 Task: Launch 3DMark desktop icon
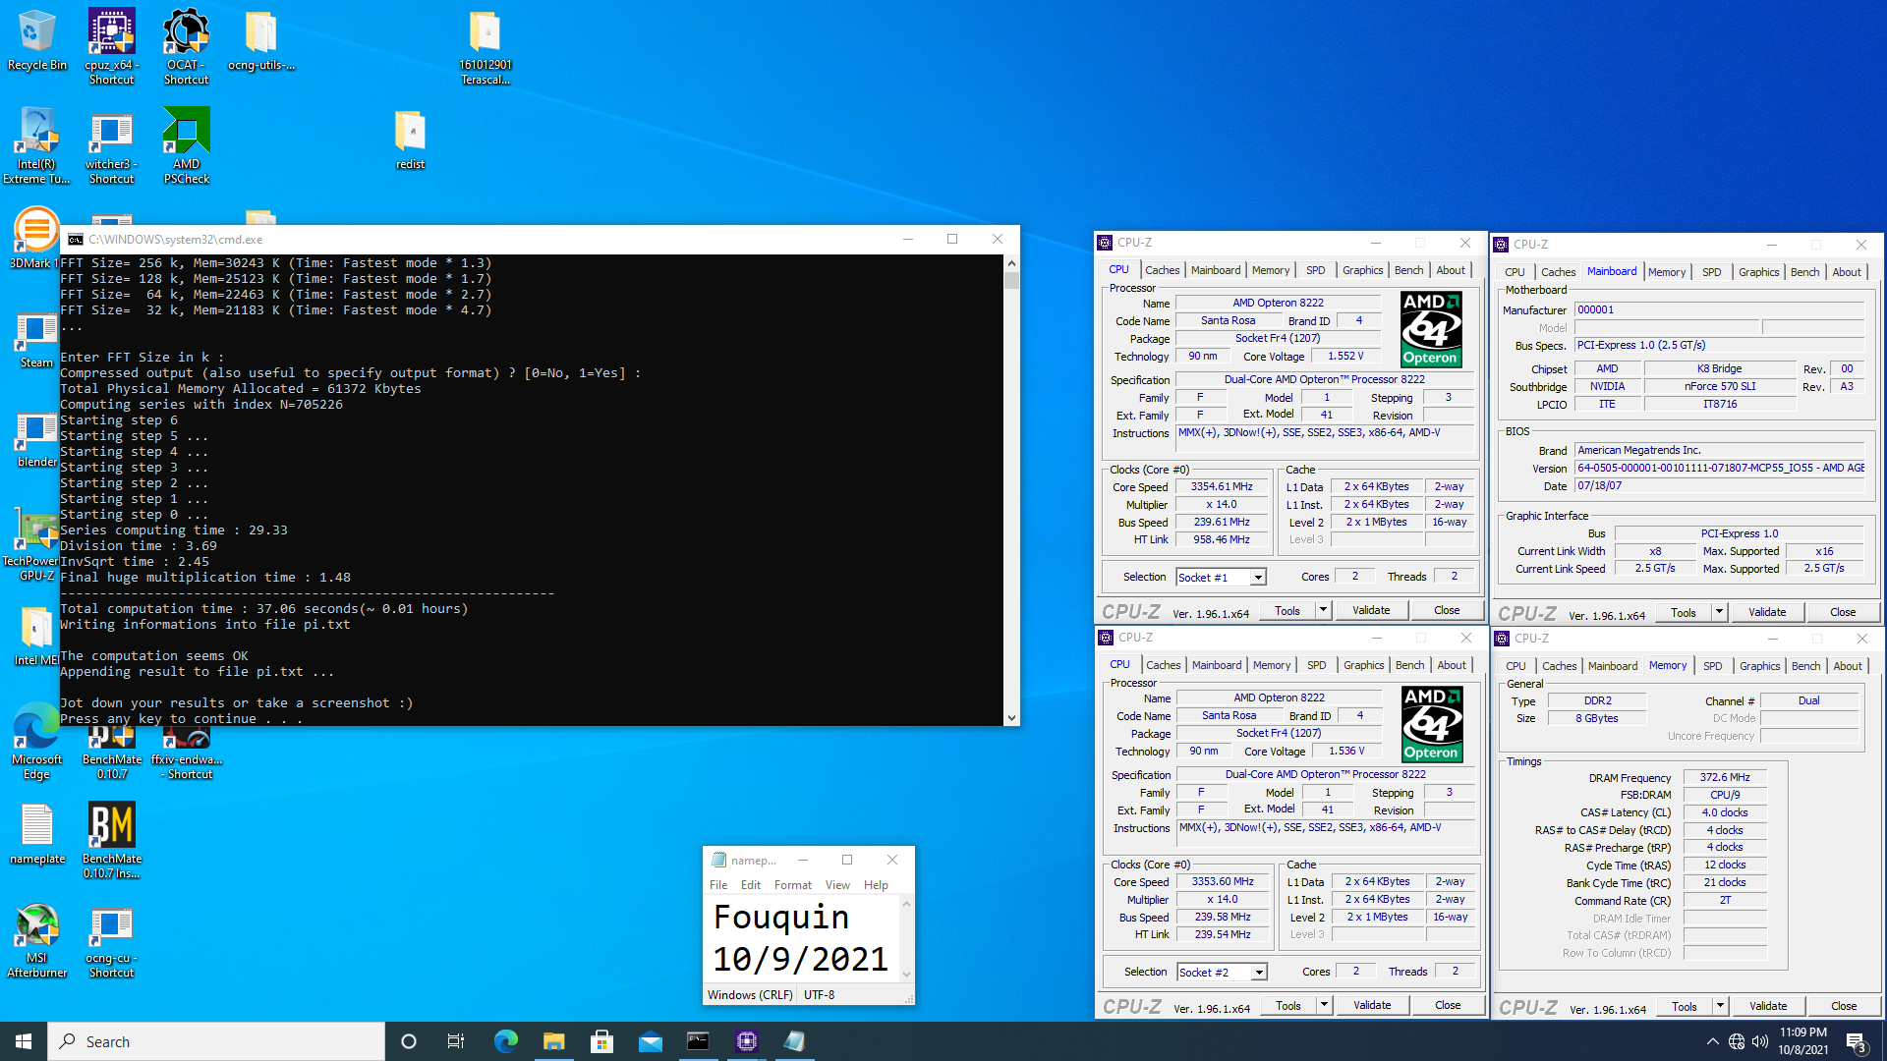click(35, 239)
